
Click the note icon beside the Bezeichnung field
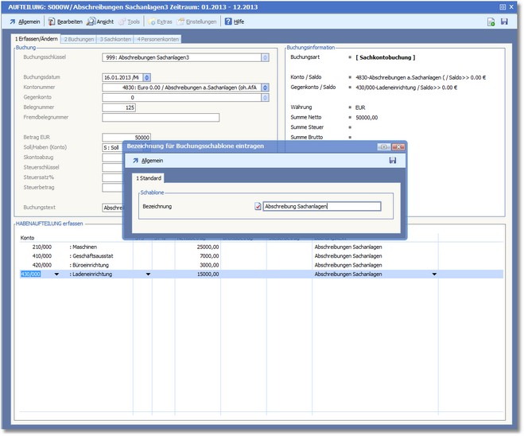pyautogui.click(x=257, y=207)
